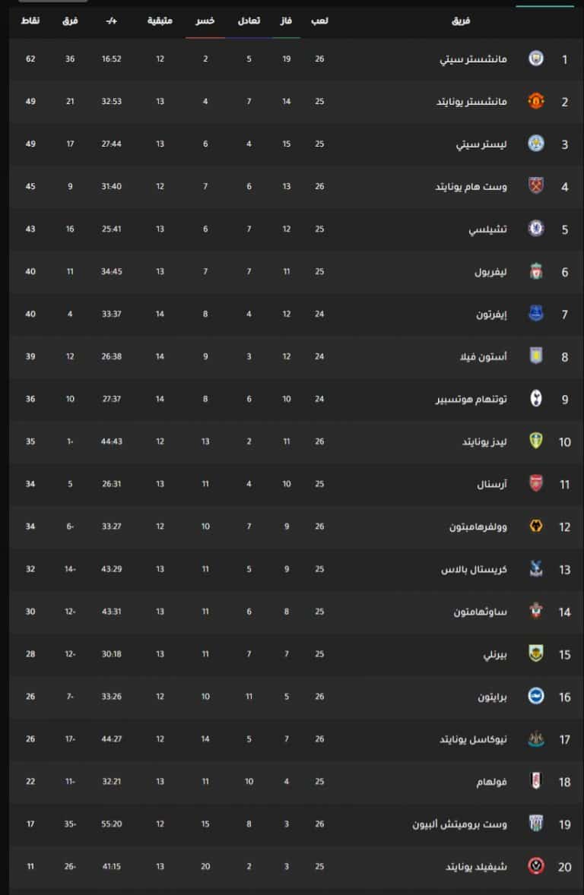This screenshot has height=895, width=584.
Task: Sort table by نقاط column header
Action: coord(30,21)
